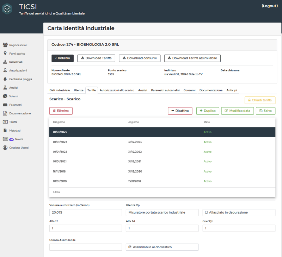This screenshot has height=257, width=282.
Task: Click the Logout link
Action: (270, 6)
